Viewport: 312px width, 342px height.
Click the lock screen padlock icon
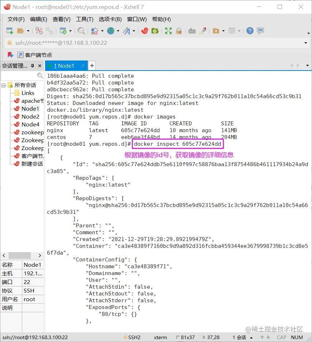[x=179, y=31]
